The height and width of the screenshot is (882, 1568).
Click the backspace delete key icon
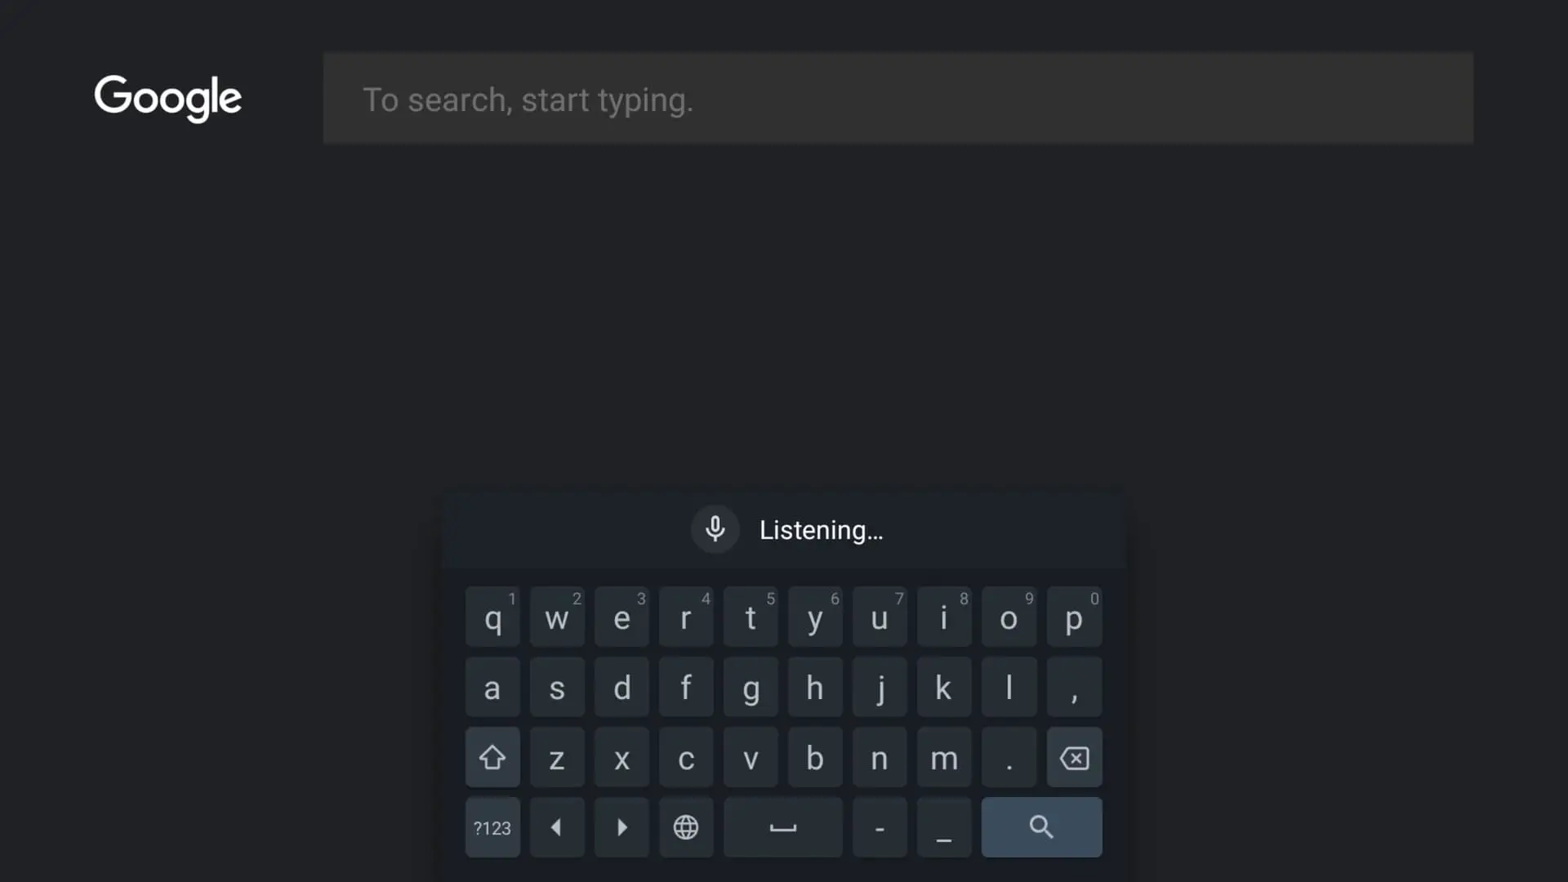1074,758
